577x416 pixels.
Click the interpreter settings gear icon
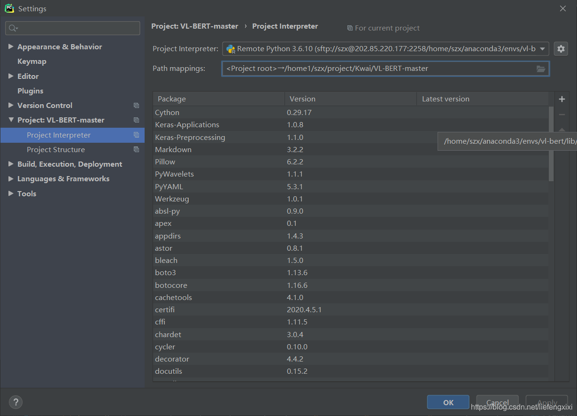click(x=561, y=48)
